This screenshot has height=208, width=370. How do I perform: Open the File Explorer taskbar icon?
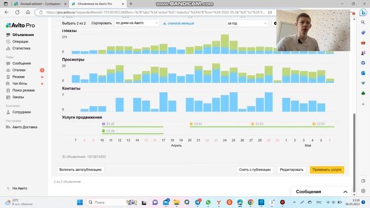176,202
